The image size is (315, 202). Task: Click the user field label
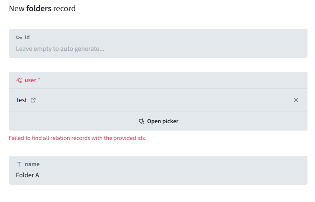[30, 80]
